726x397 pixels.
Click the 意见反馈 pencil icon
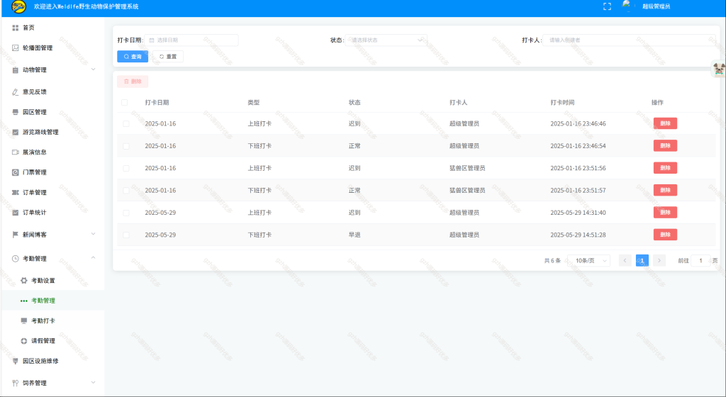tap(16, 91)
